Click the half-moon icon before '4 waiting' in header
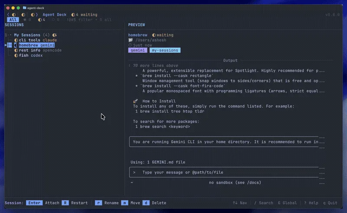 (73, 15)
